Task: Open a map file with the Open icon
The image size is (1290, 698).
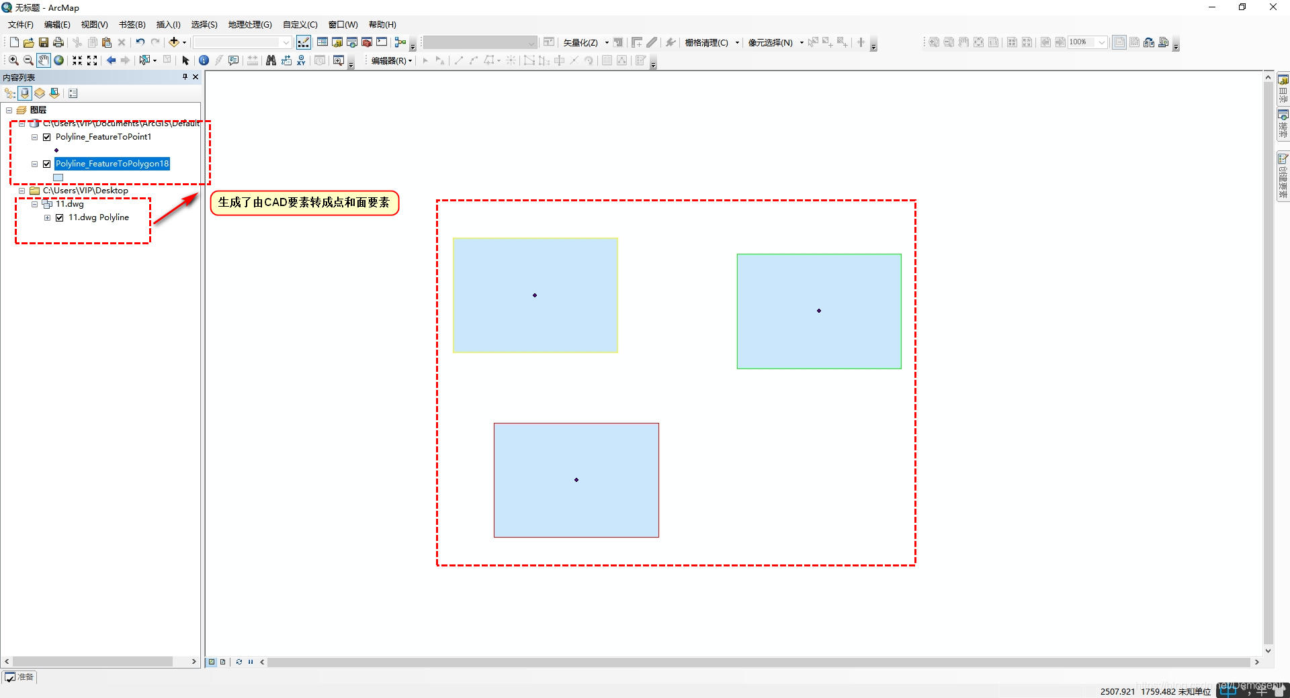Action: (x=28, y=42)
